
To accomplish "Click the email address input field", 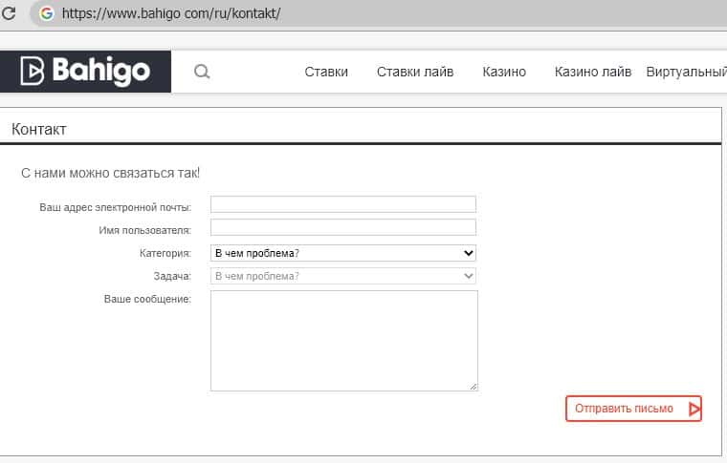I will [x=342, y=204].
